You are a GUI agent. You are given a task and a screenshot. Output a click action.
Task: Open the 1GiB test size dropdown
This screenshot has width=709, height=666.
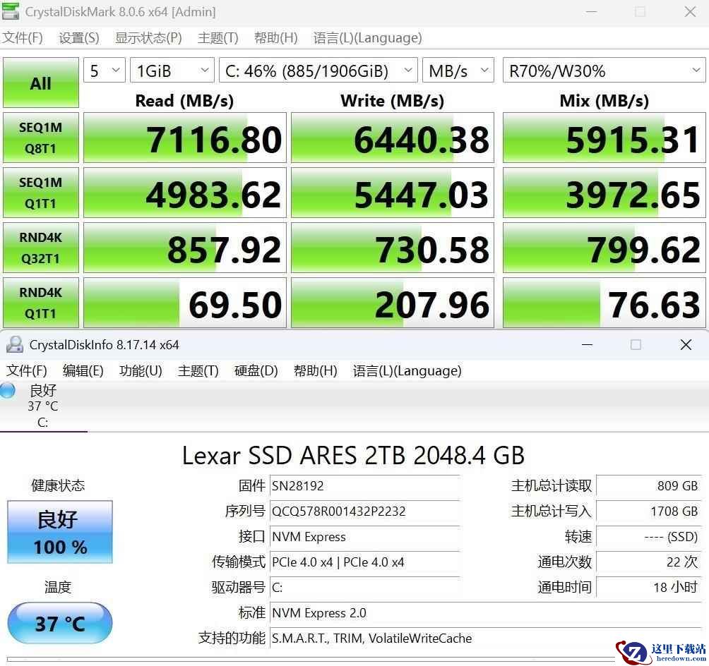click(172, 71)
